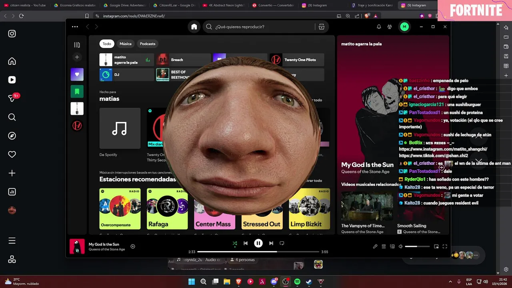
Task: Open Rafaga radio card
Action: 167,209
